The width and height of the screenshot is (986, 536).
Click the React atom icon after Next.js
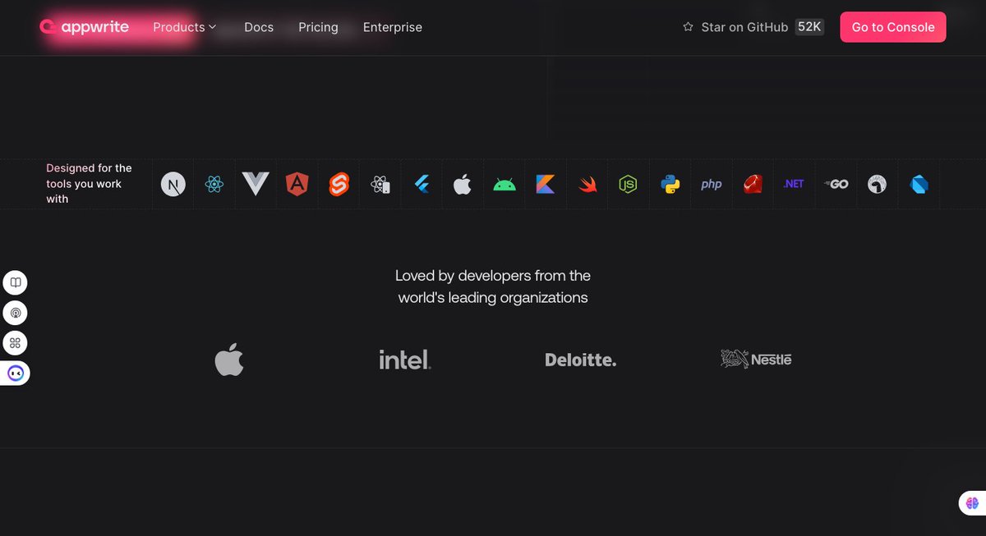coord(214,185)
